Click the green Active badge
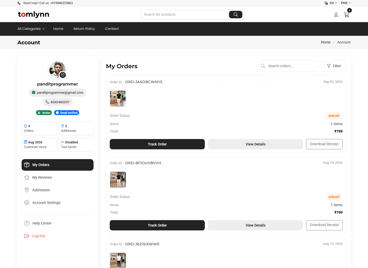The height and width of the screenshot is (268, 368). click(44, 113)
